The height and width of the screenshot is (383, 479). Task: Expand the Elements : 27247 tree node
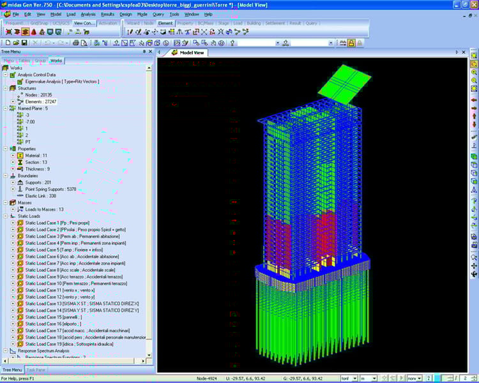tap(13, 101)
